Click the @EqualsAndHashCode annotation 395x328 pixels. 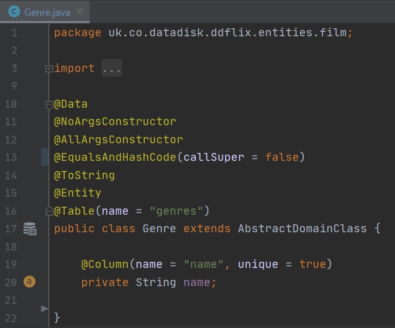[115, 157]
